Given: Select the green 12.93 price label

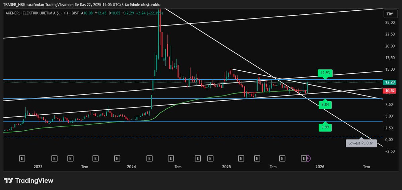Looking at the screenshot, I should [325, 73].
